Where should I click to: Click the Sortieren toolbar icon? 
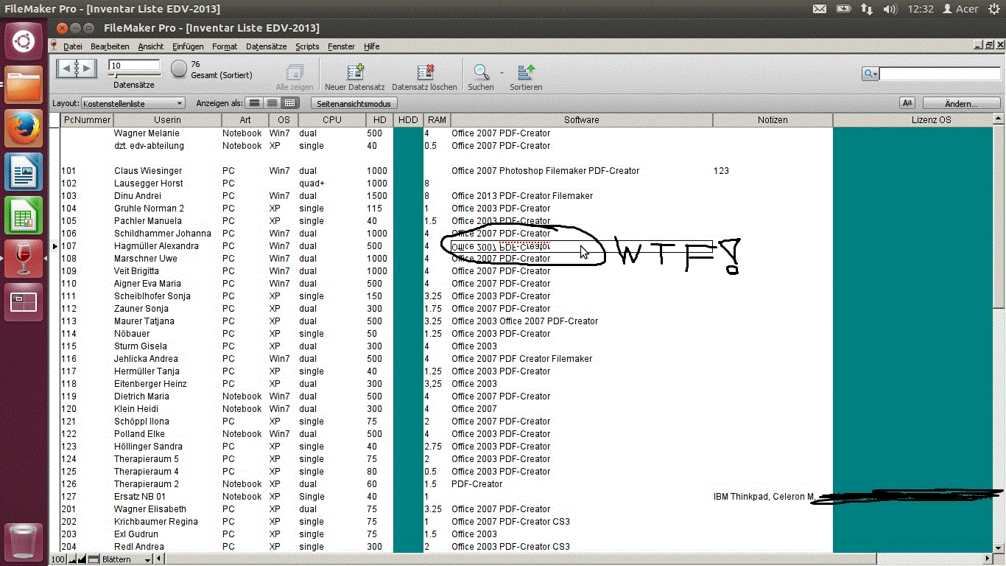[526, 71]
